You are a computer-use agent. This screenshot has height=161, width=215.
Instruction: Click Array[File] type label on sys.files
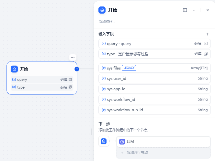tap(199, 68)
